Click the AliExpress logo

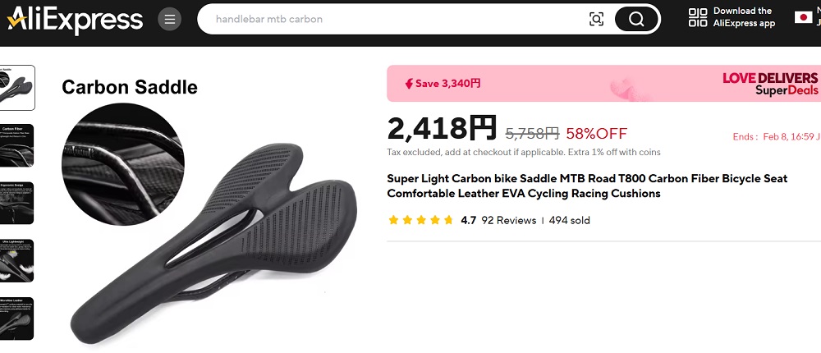(75, 20)
